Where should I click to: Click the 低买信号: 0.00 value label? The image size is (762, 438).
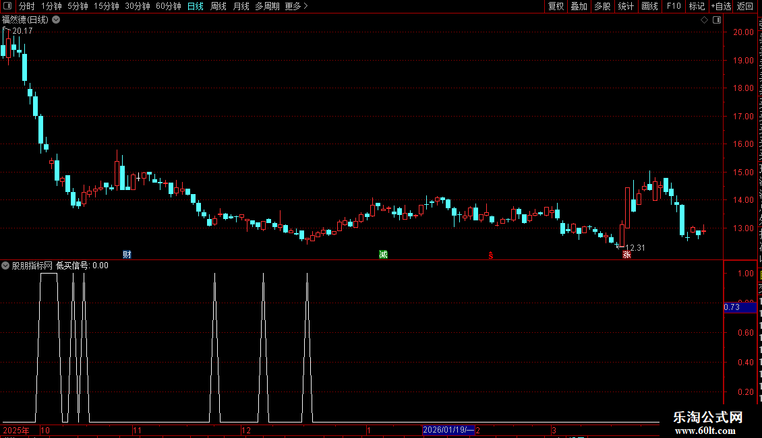tap(82, 265)
